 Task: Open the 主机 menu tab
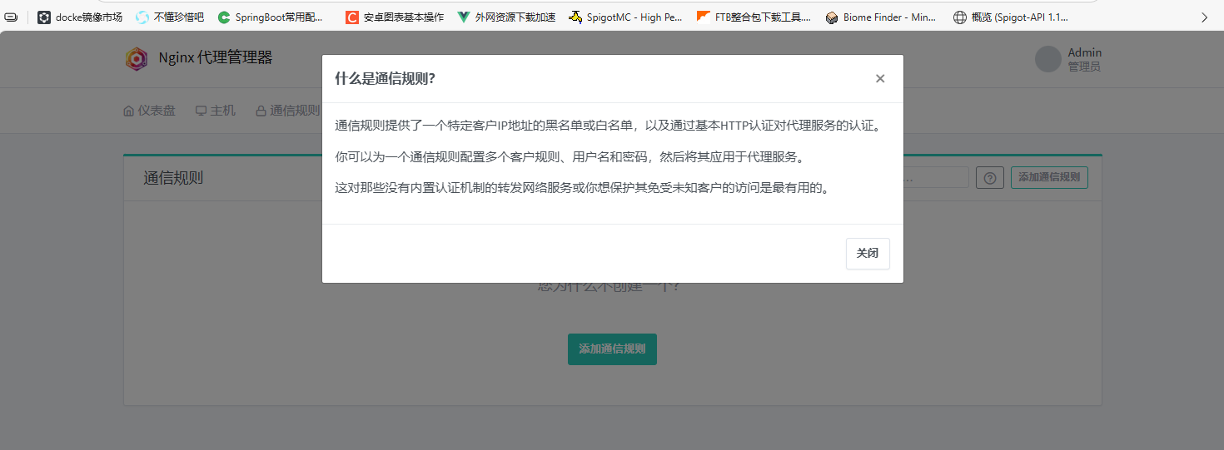tap(216, 111)
